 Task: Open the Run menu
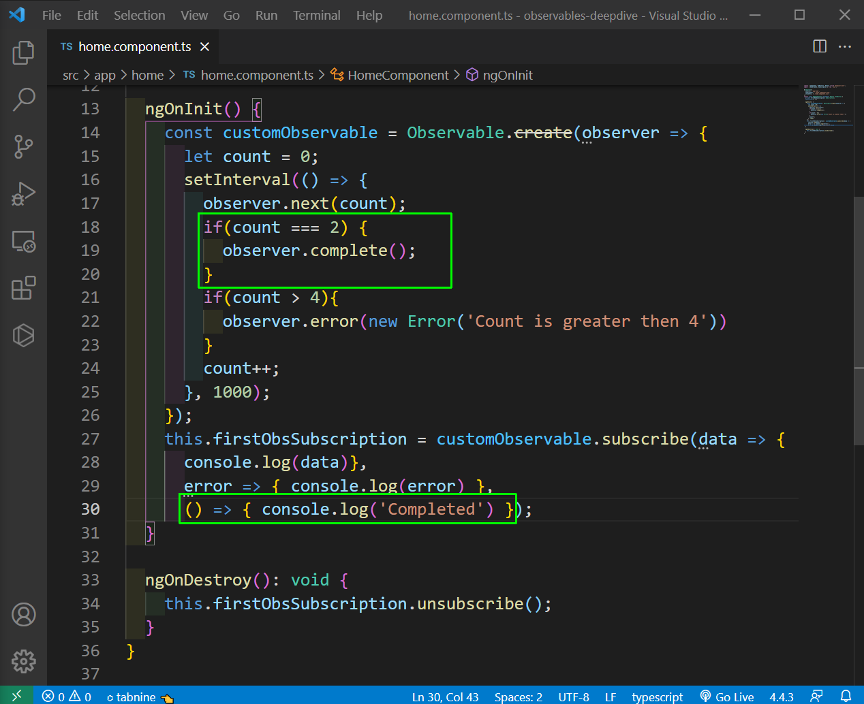pyautogui.click(x=266, y=15)
